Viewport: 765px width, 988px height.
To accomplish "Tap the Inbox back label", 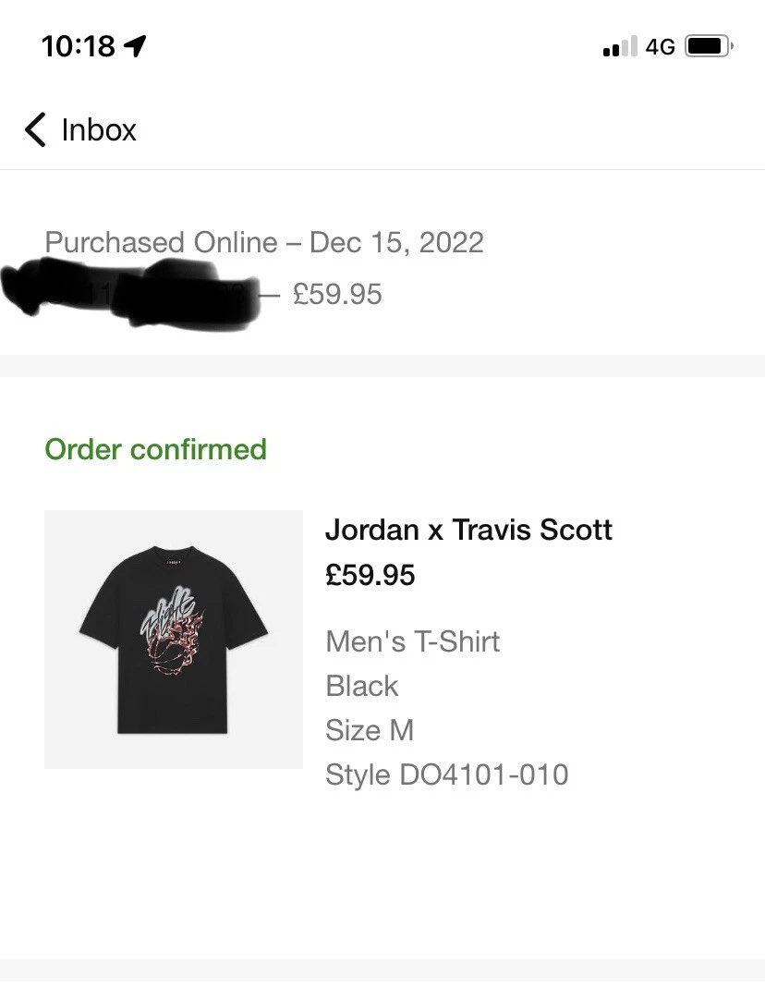I will (x=98, y=130).
